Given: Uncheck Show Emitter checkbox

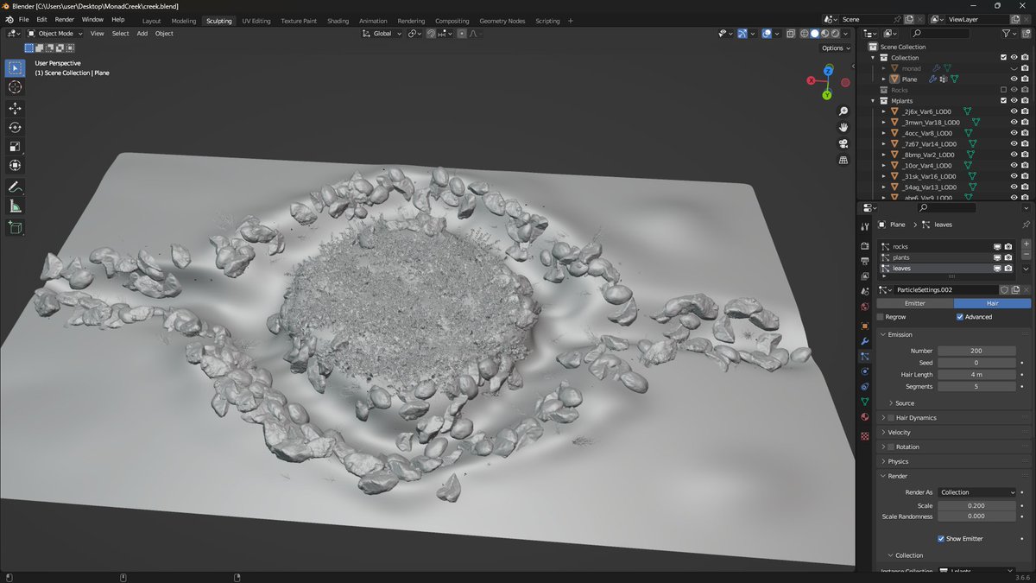Looking at the screenshot, I should [941, 538].
